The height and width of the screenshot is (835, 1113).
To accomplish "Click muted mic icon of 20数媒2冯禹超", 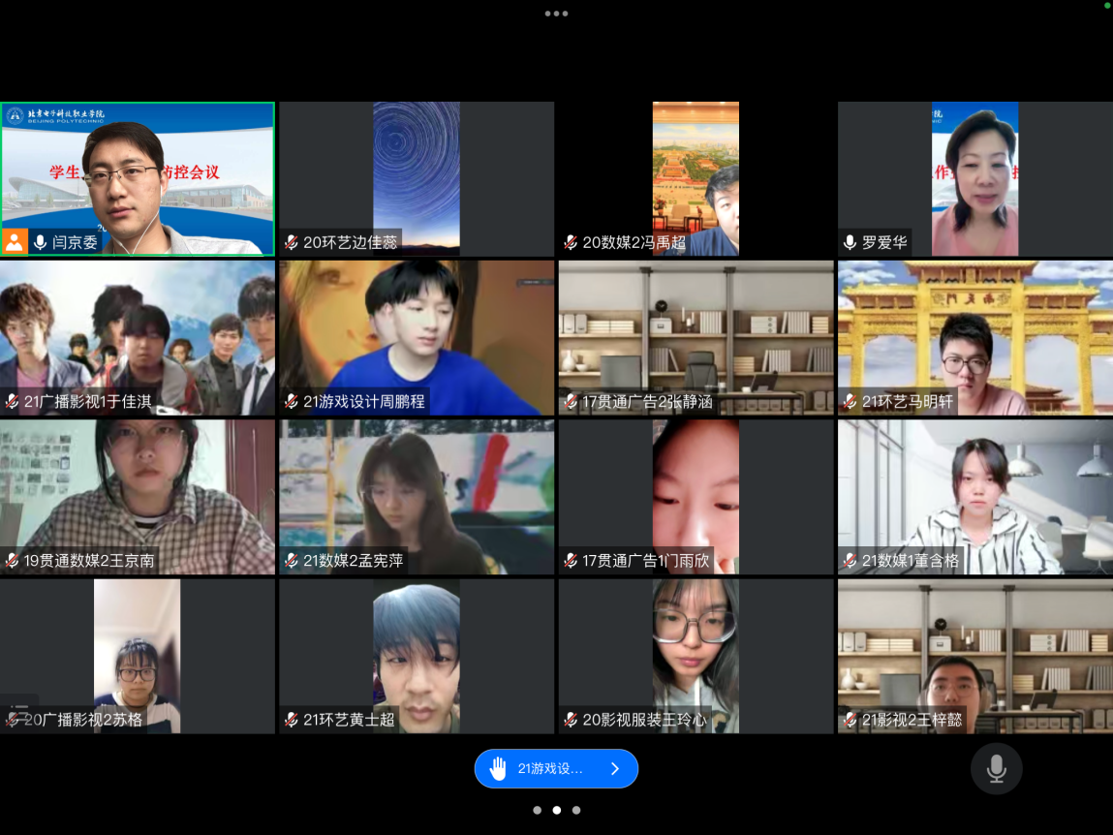I will click(x=571, y=242).
